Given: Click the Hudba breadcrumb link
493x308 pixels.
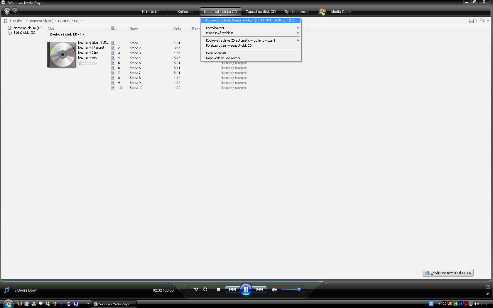Looking at the screenshot, I should point(18,21).
